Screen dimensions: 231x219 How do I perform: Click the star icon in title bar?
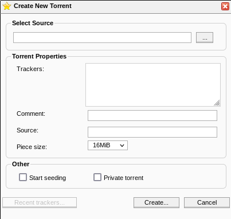coord(7,6)
